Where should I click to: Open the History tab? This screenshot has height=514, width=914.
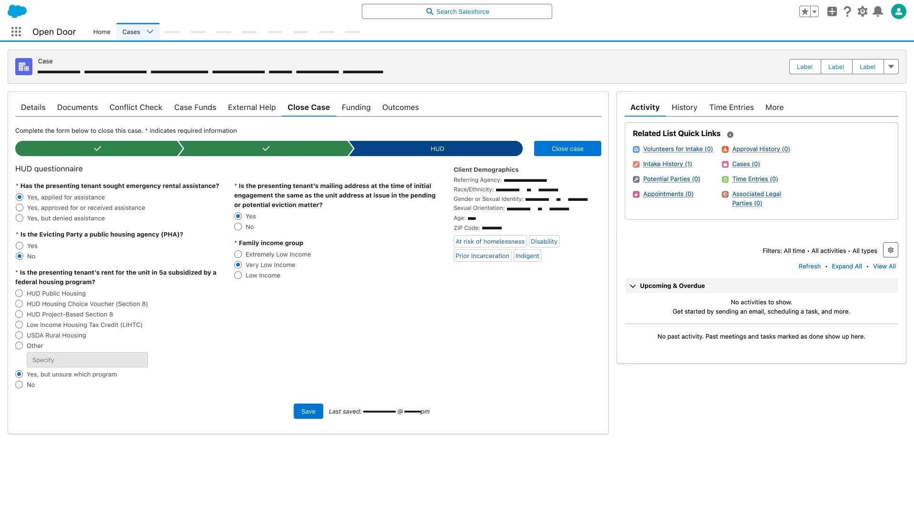tap(684, 108)
